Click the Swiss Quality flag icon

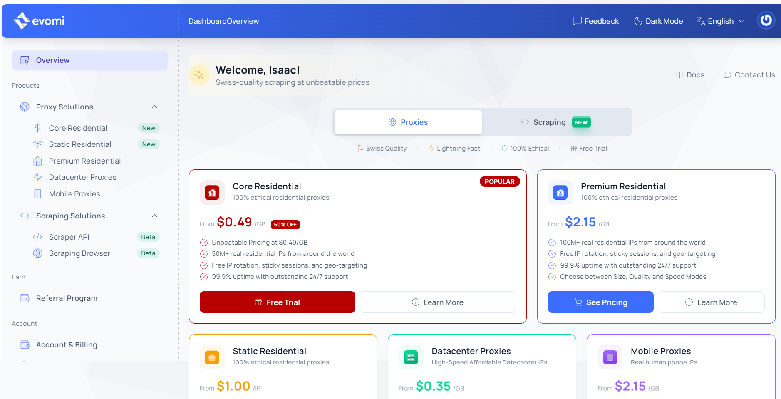(360, 149)
